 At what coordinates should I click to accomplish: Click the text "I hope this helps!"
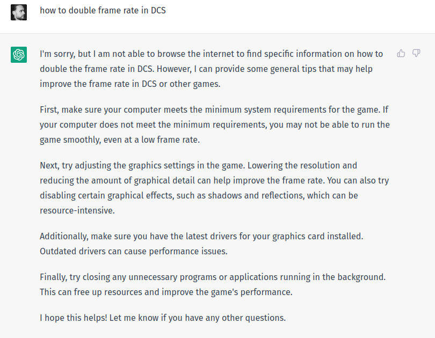tap(73, 318)
